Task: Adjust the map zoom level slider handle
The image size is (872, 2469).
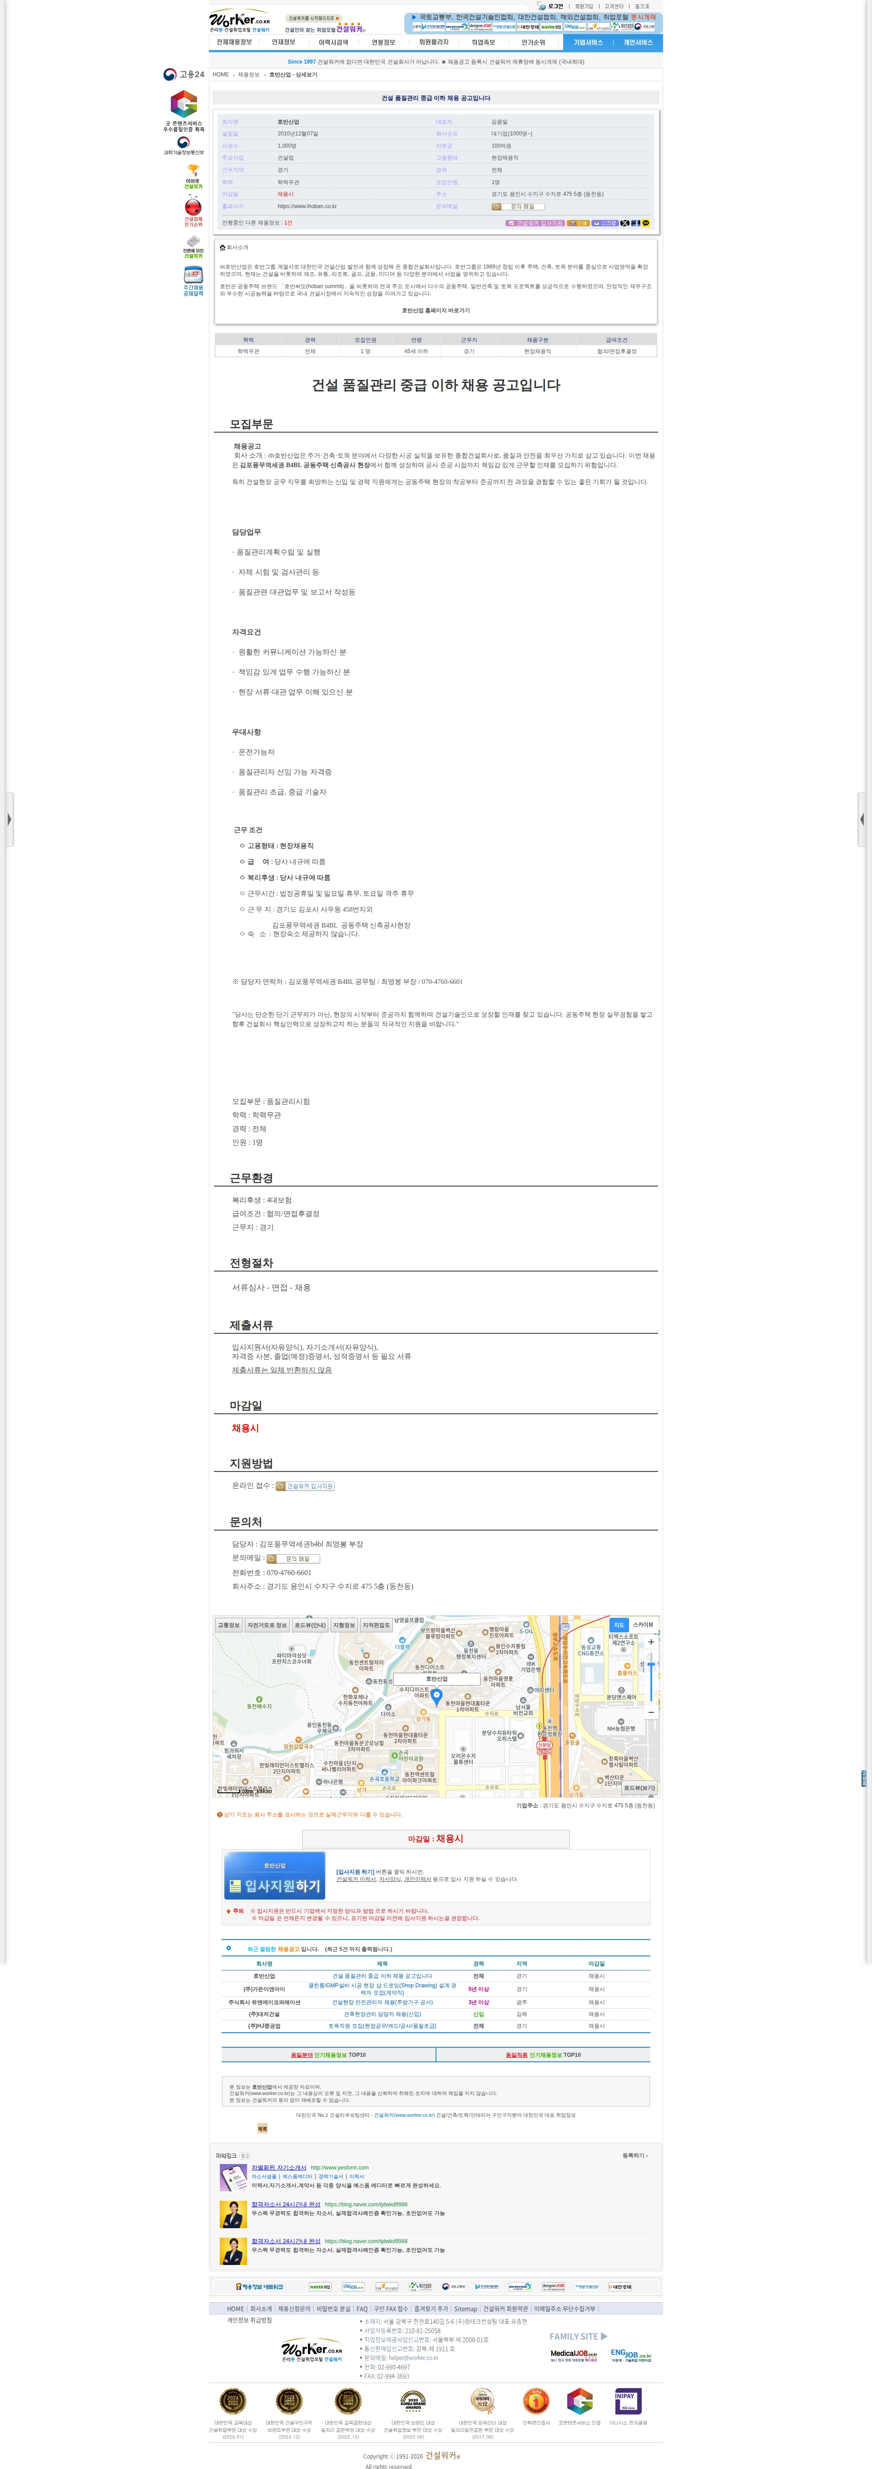Action: point(651,1665)
